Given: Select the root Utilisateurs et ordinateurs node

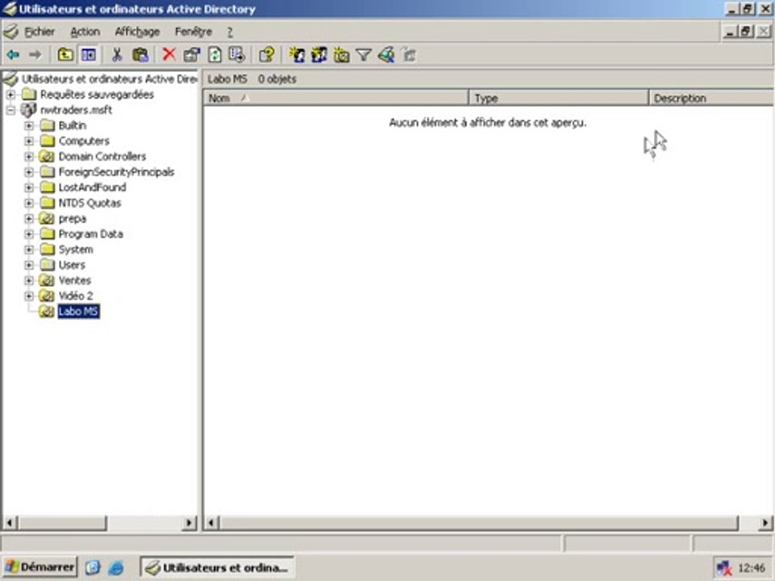Looking at the screenshot, I should pos(109,79).
